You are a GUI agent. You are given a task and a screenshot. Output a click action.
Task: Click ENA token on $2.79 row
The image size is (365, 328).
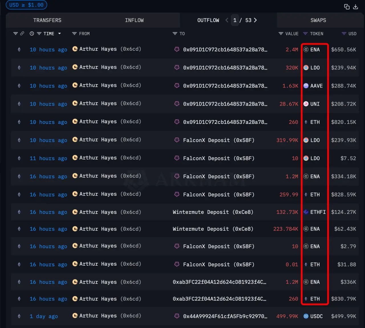(x=312, y=246)
